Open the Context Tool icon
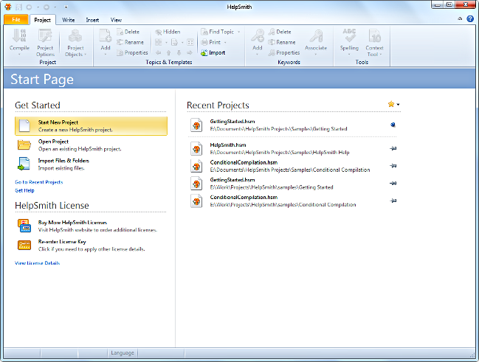Screen dimensions: 479x362 [x=374, y=36]
